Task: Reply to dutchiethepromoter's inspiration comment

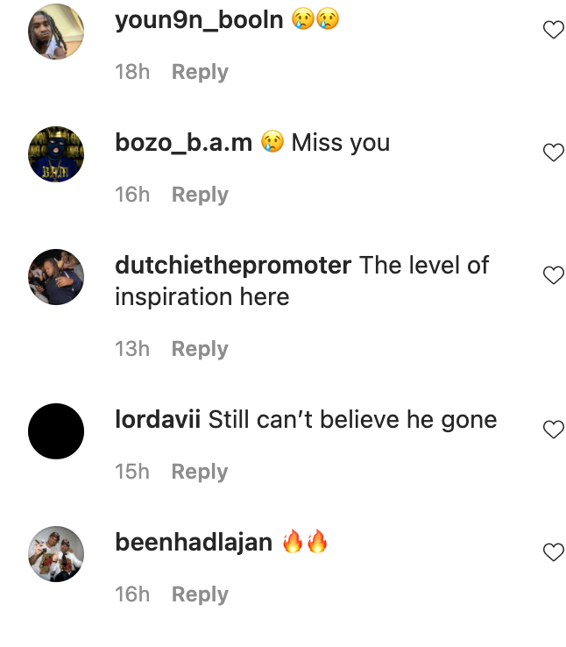Action: (200, 349)
